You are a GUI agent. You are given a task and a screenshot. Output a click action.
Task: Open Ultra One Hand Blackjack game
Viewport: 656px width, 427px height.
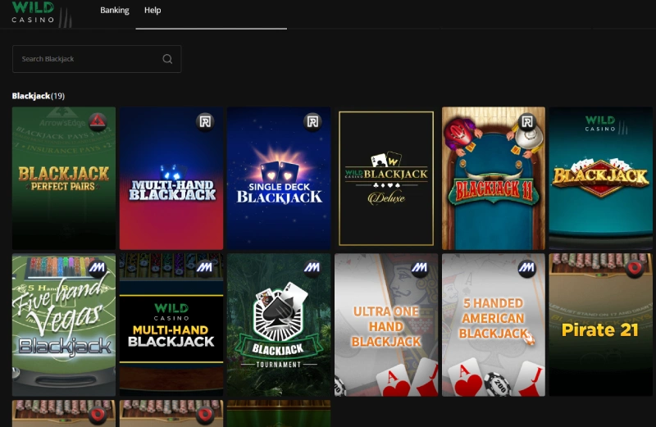(386, 325)
